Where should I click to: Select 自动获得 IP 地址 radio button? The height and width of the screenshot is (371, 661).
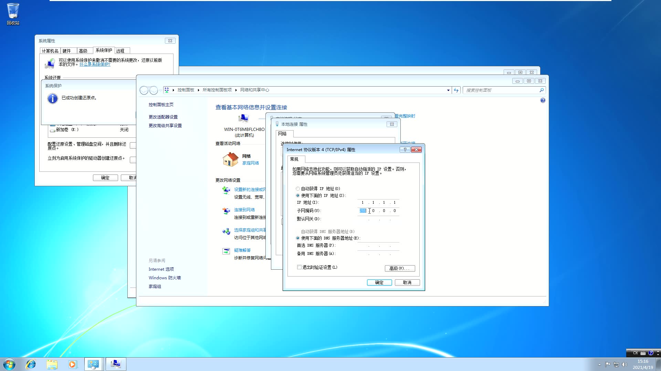click(x=298, y=189)
